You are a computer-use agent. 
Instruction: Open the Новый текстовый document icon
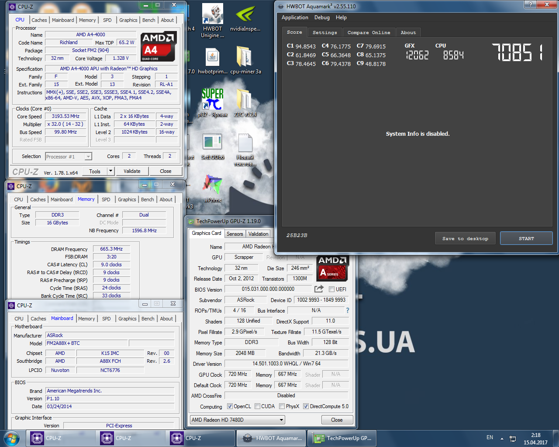[x=245, y=149]
